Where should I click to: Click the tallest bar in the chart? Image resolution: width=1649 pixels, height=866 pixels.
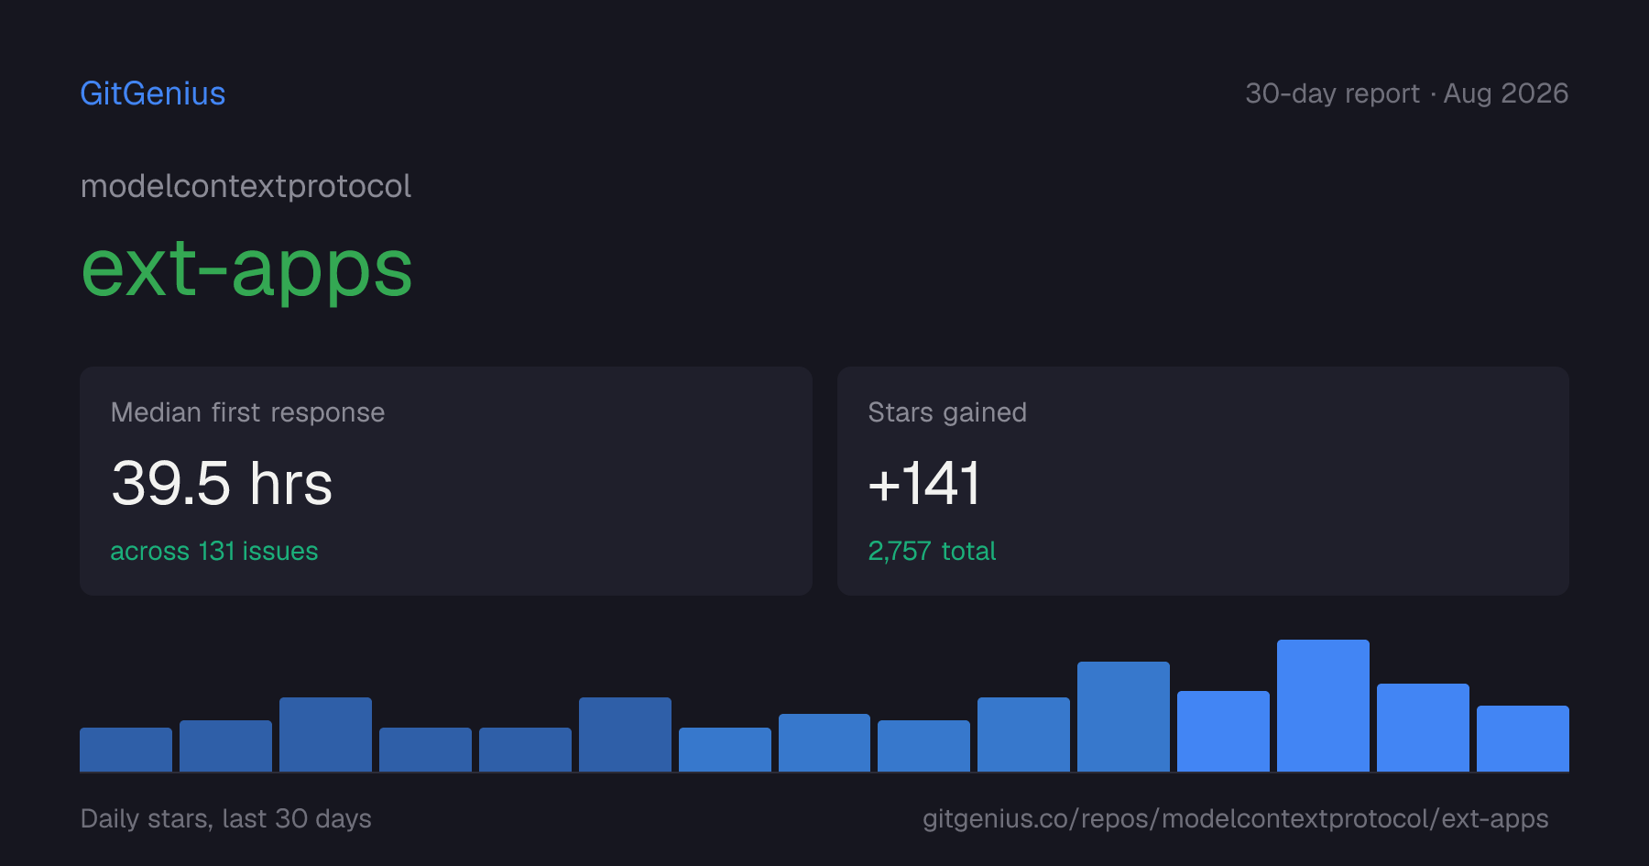1323,706
